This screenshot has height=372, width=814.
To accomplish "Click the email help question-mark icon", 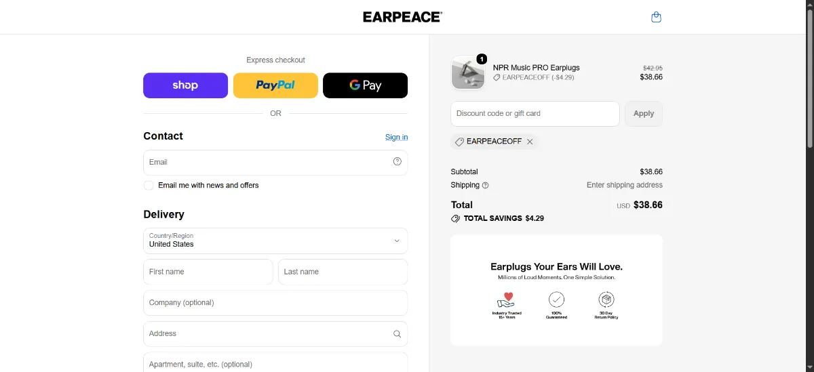I will click(398, 161).
